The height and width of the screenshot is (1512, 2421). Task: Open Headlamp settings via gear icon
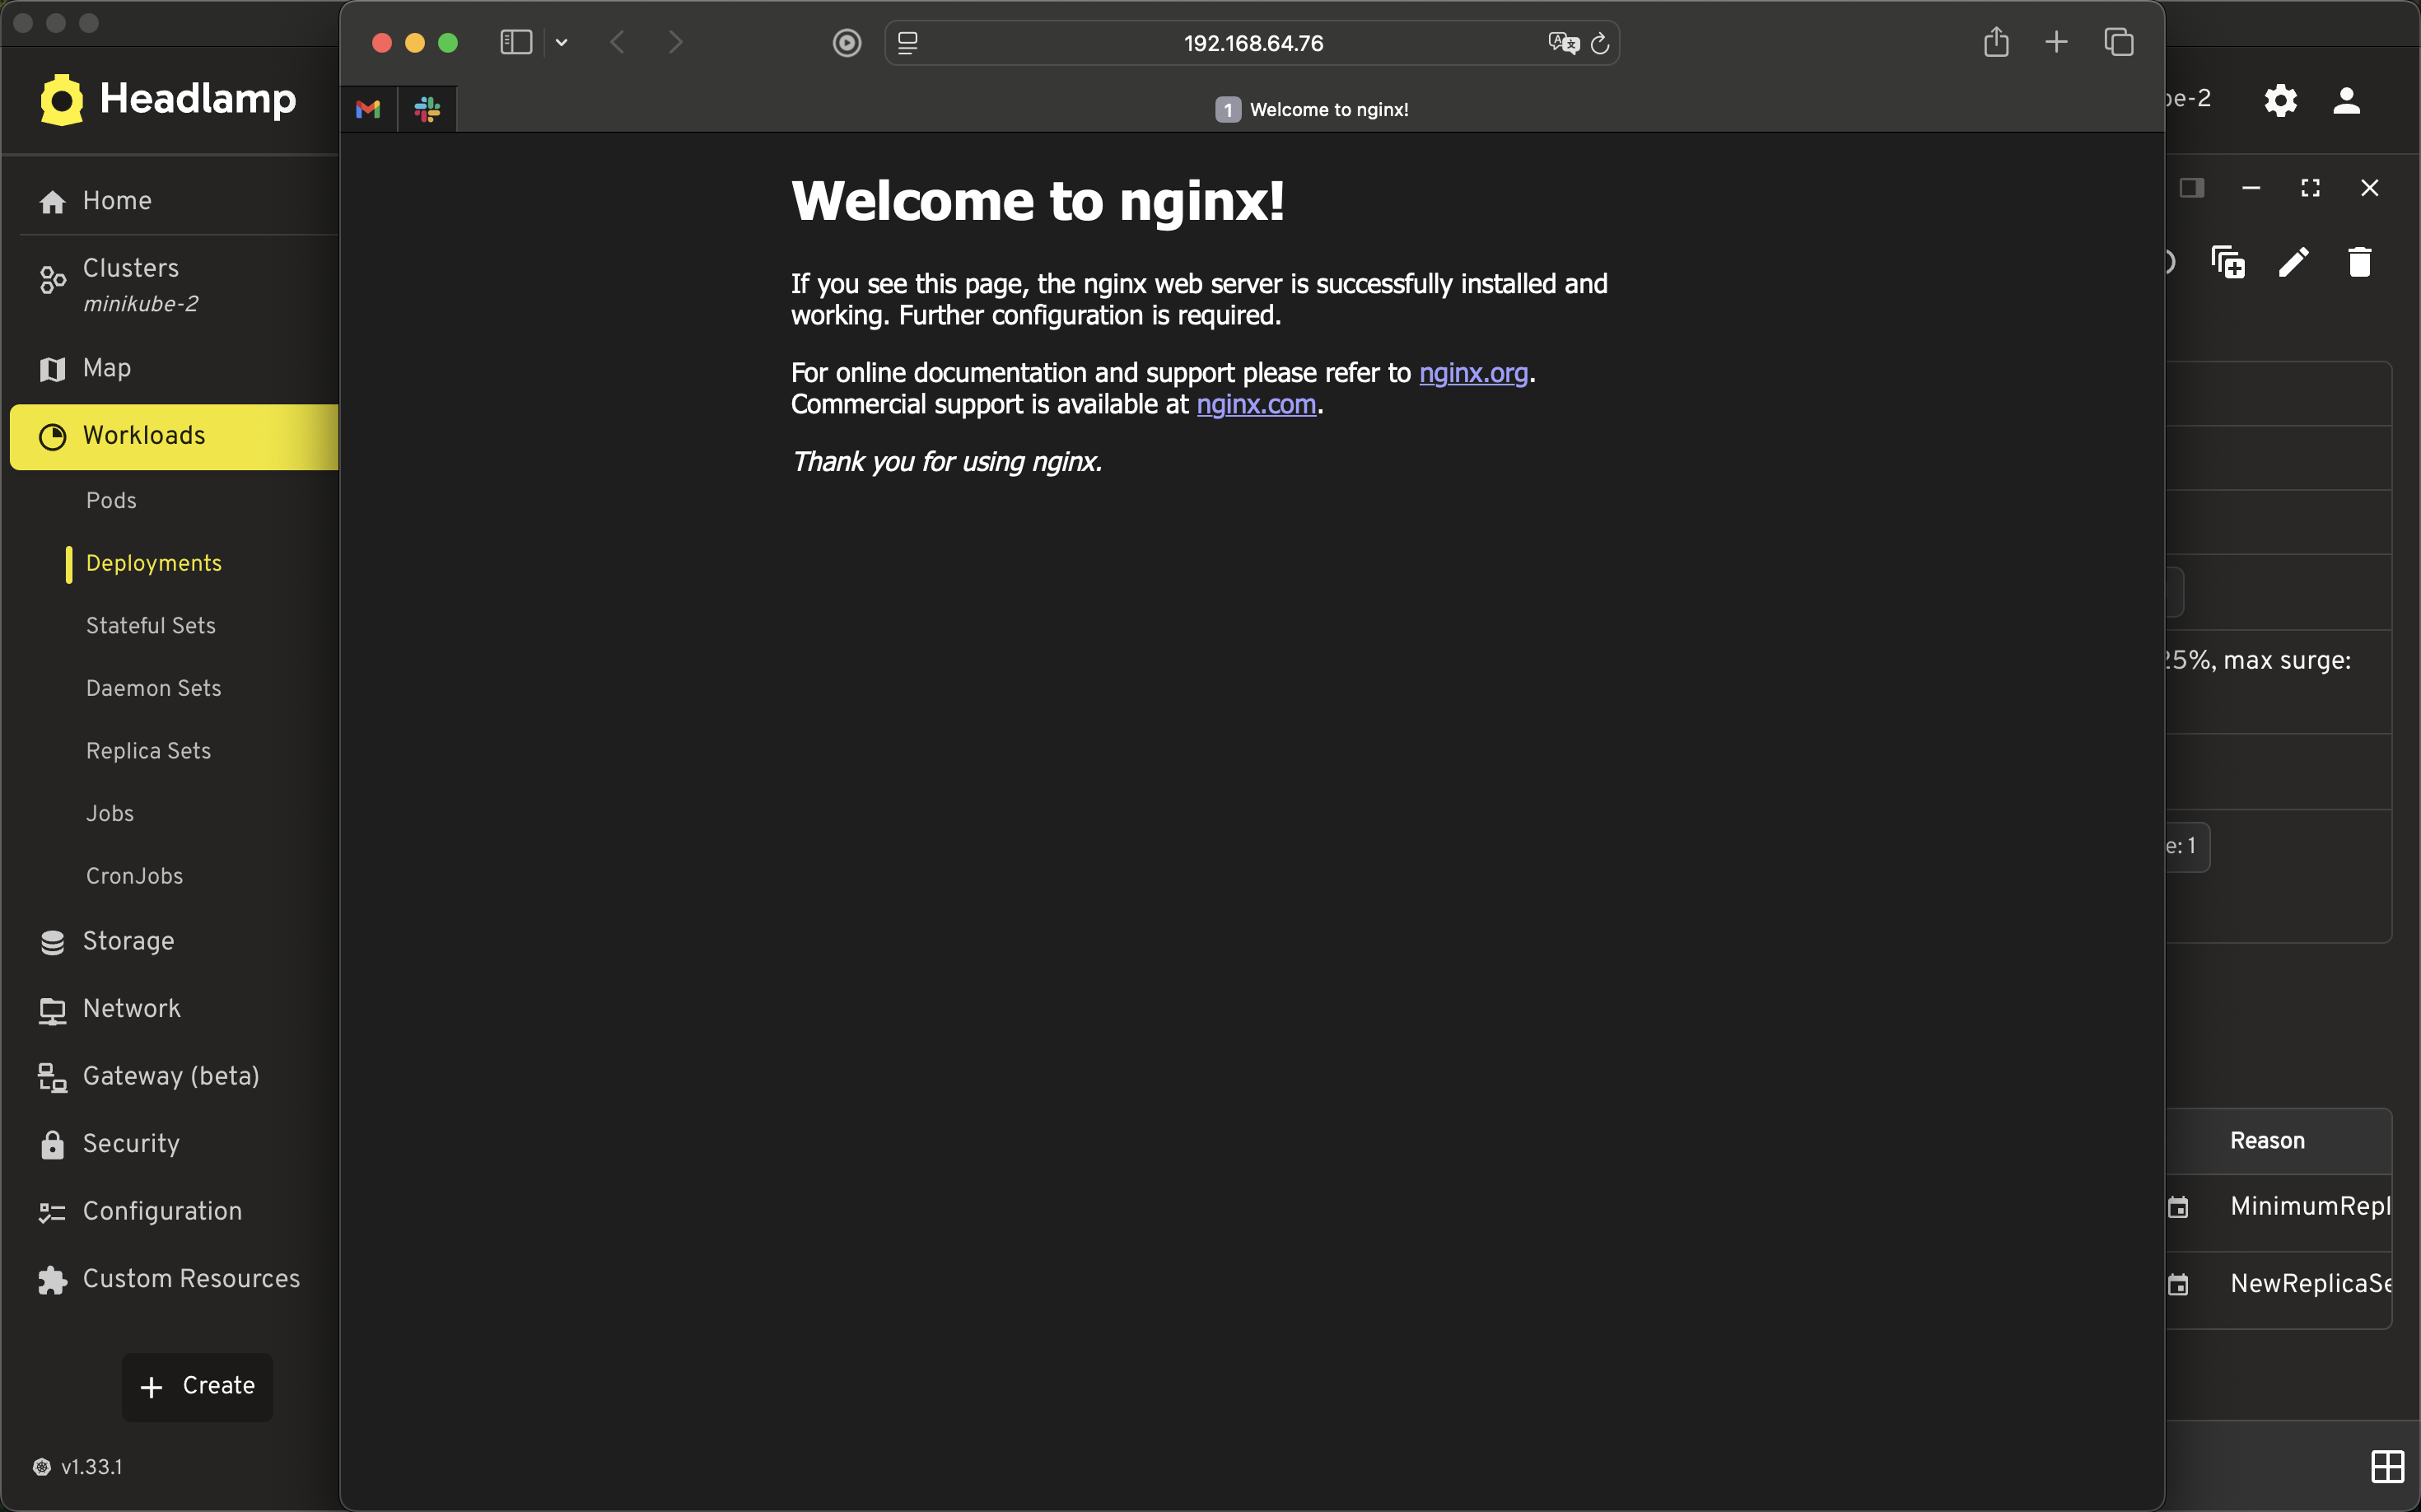click(2280, 100)
